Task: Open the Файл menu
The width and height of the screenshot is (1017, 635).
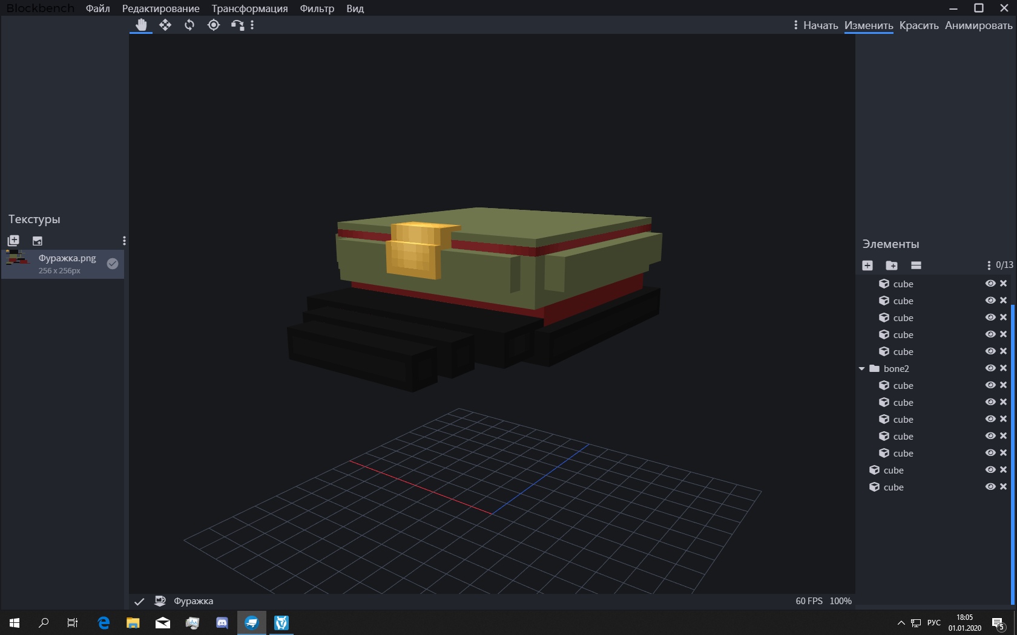Action: [x=97, y=8]
